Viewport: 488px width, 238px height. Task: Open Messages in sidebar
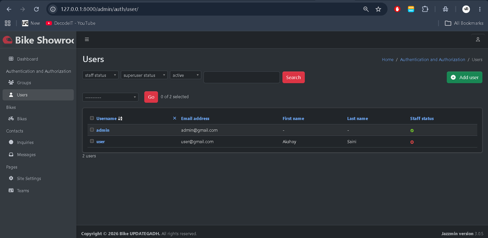point(38,154)
